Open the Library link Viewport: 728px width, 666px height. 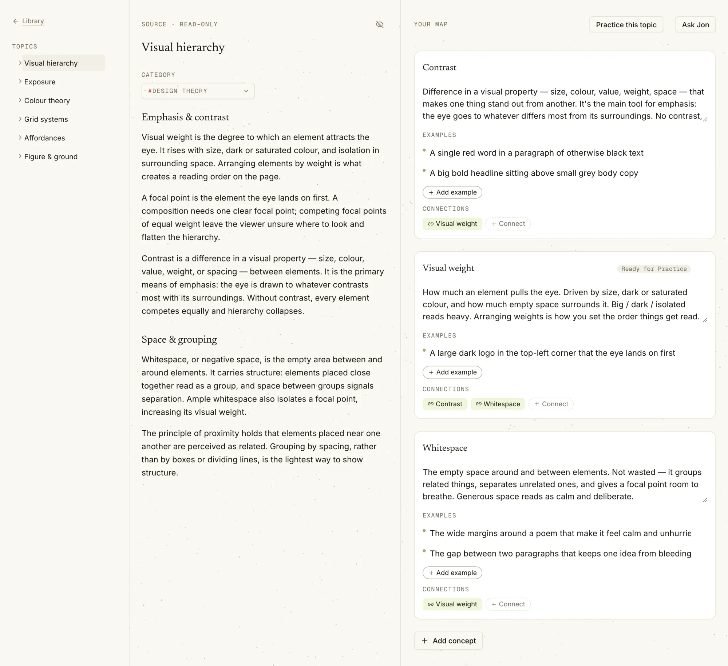click(x=33, y=21)
